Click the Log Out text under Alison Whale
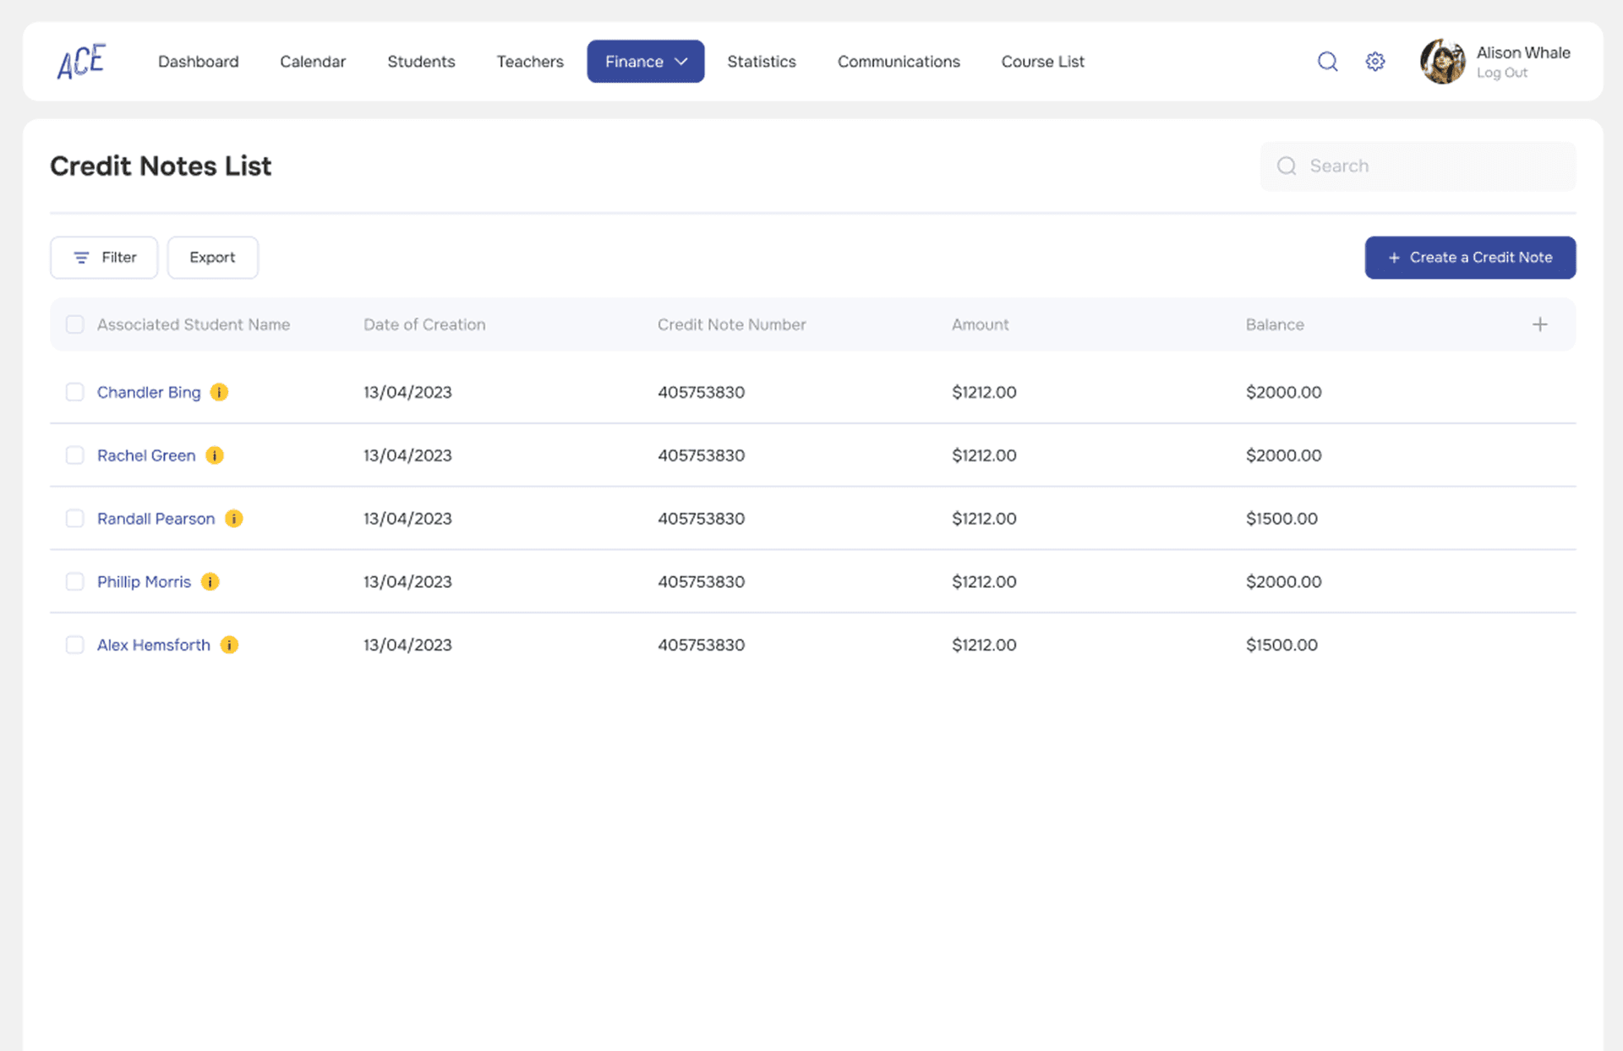Image resolution: width=1623 pixels, height=1051 pixels. point(1501,73)
